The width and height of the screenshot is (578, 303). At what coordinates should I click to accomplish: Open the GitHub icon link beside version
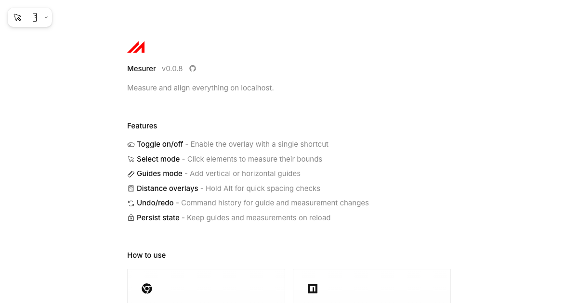coord(193,68)
